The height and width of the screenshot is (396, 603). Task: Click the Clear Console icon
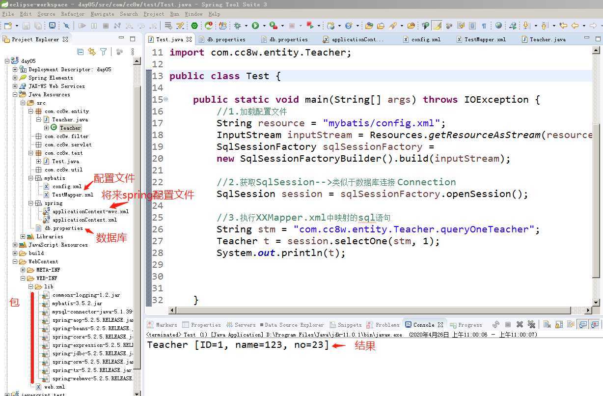547,324
